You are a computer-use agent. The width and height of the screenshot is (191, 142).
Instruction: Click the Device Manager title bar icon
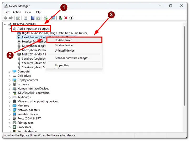(6, 6)
